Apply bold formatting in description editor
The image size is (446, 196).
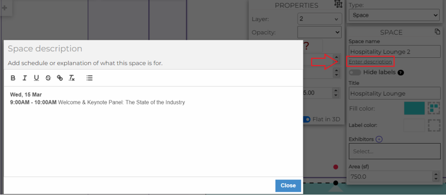13,78
